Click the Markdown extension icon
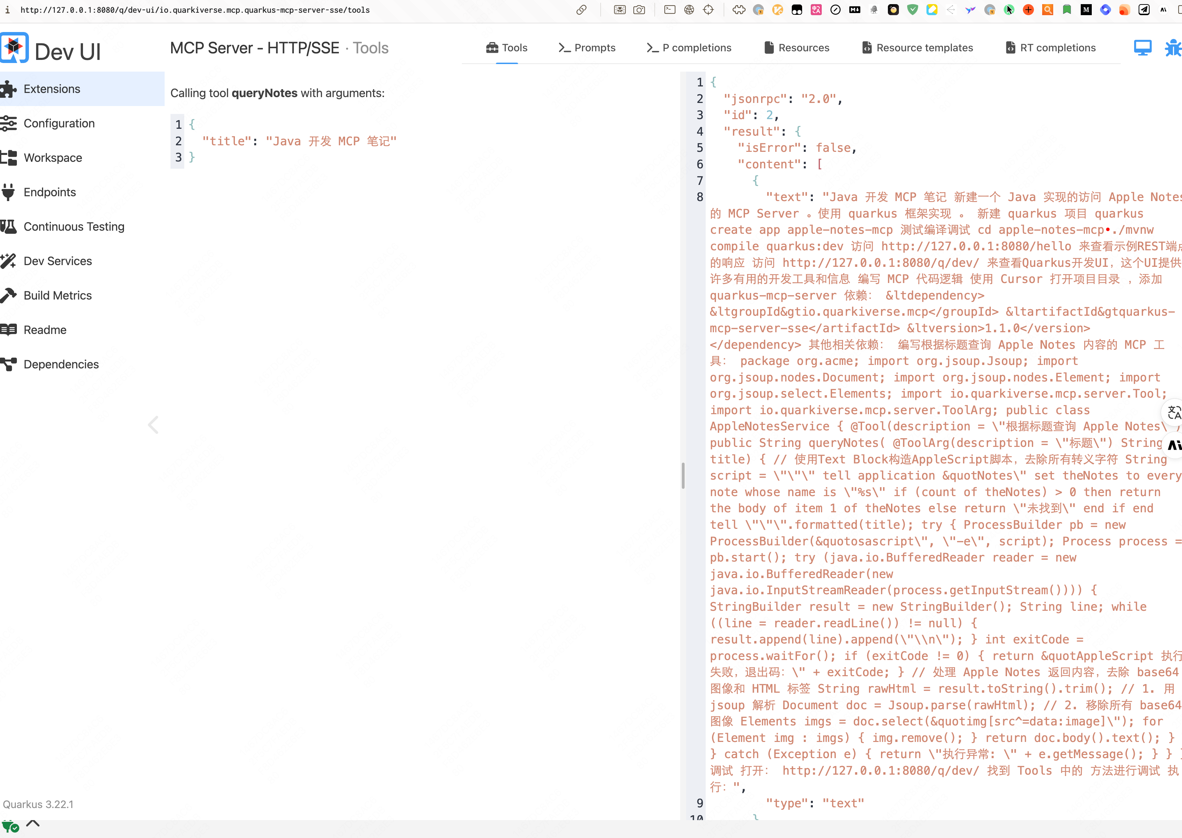Image resolution: width=1182 pixels, height=838 pixels. [855, 10]
